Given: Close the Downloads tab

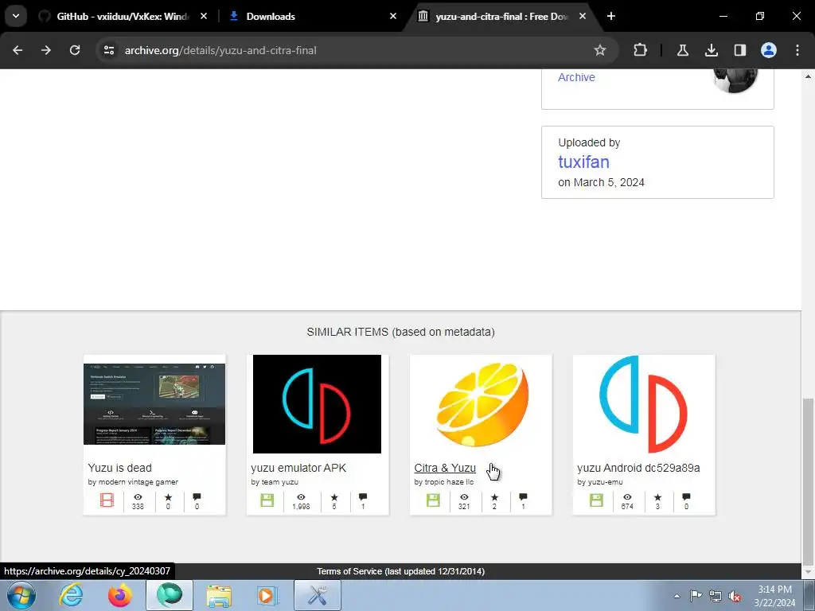Looking at the screenshot, I should (393, 17).
